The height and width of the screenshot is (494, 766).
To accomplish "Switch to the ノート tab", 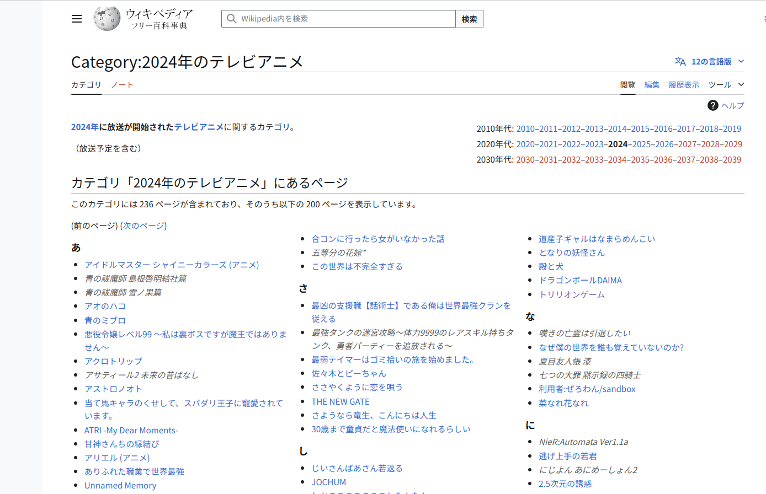I will coord(122,84).
